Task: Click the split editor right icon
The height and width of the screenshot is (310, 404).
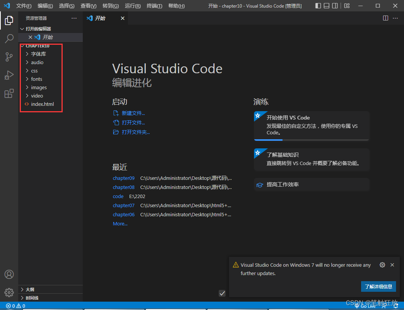Action: (385, 18)
